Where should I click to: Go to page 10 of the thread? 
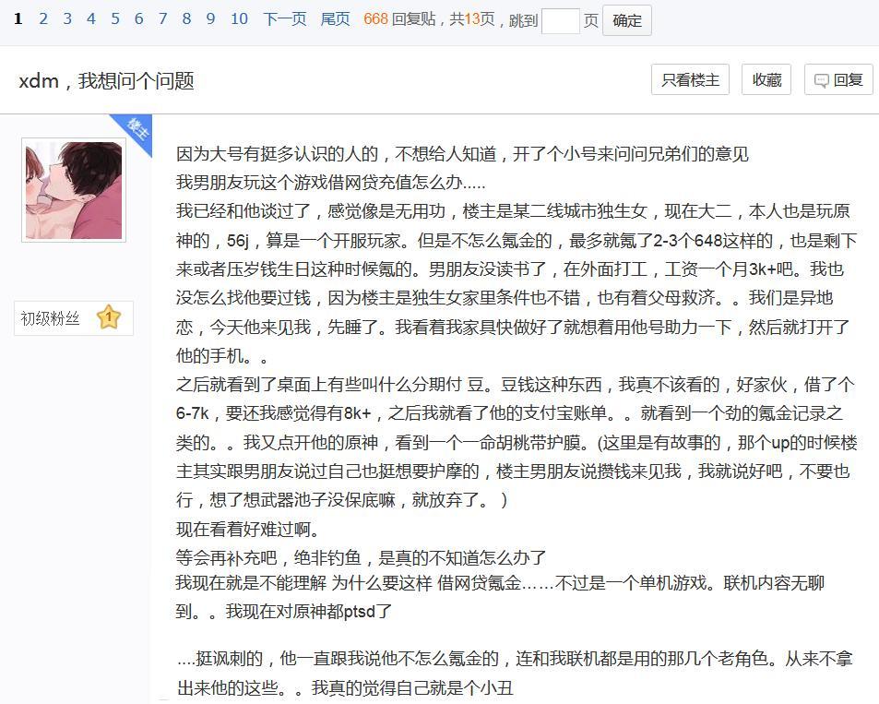tap(239, 19)
